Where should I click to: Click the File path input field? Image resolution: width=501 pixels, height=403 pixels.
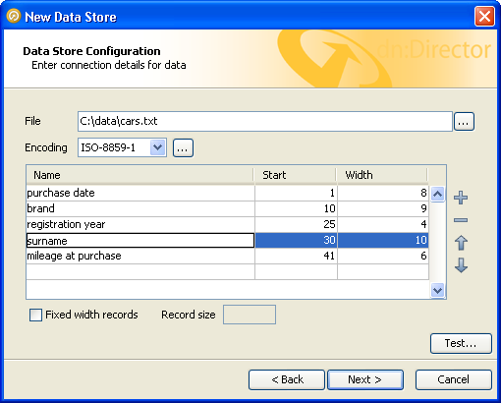tap(265, 121)
